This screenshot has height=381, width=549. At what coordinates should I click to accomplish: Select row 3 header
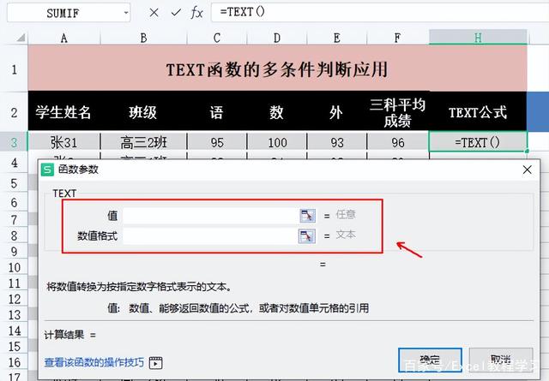pyautogui.click(x=14, y=142)
